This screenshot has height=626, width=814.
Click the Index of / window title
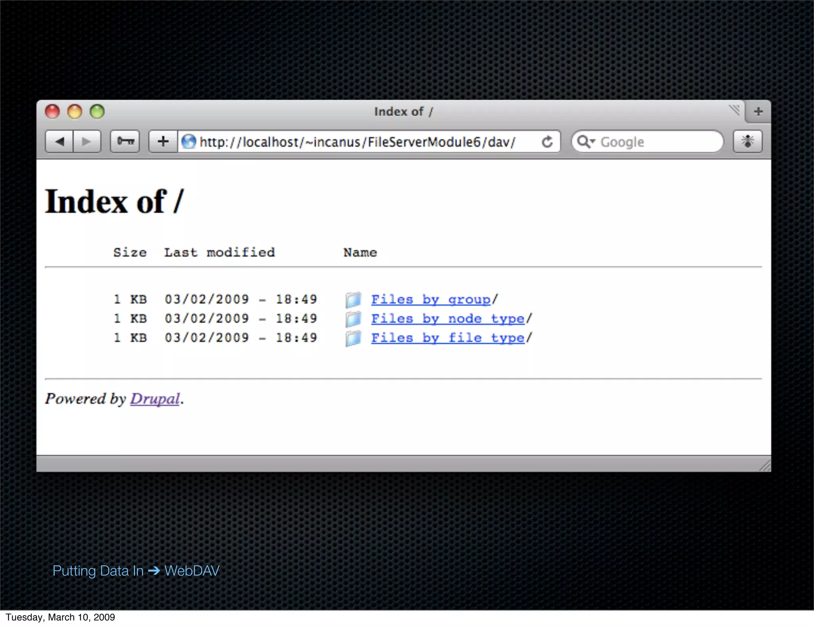(x=403, y=112)
